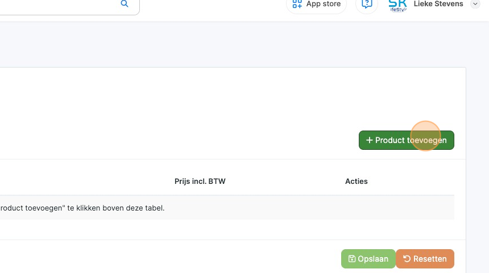Click the undo arrow icon on Resetten
The height and width of the screenshot is (273, 489).
pyautogui.click(x=407, y=259)
